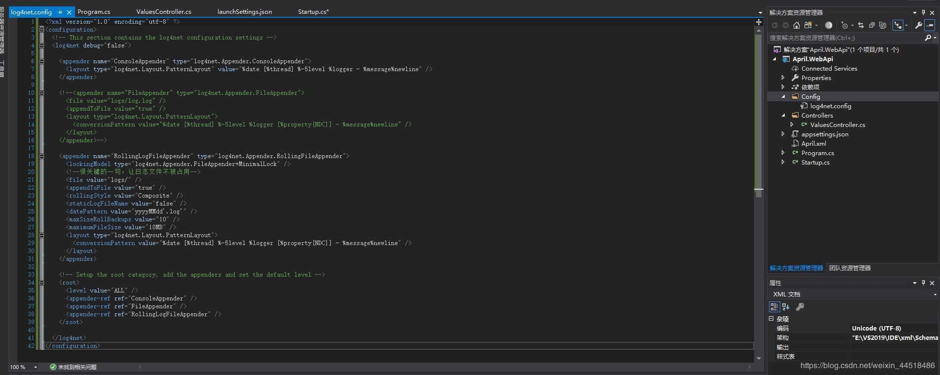Click the 未找到相关问题 status text
Image resolution: width=940 pixels, height=375 pixels.
pos(77,367)
